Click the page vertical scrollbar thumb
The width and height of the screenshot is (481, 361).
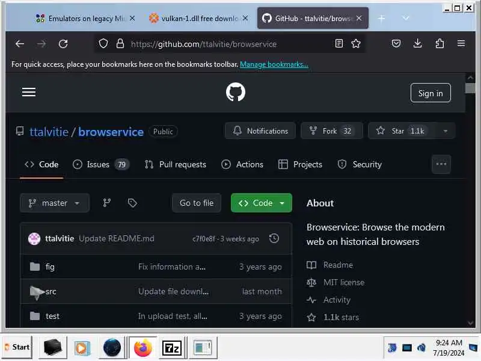470,88
